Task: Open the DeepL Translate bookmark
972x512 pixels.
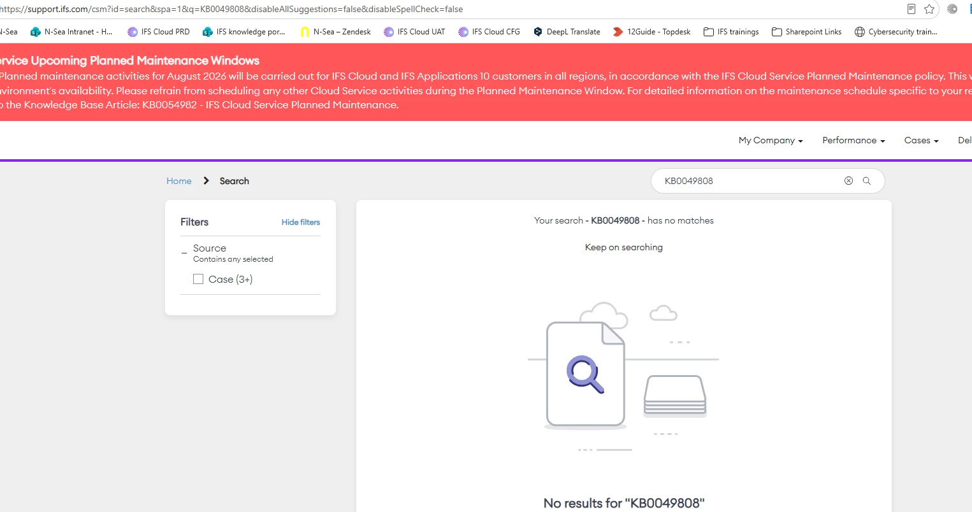Action: pos(567,32)
